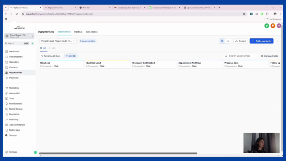Screen dimensions: 286x161
Task: Click Add opportunity button
Action: click(261, 41)
